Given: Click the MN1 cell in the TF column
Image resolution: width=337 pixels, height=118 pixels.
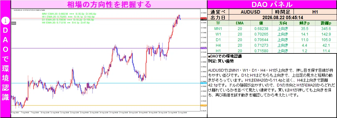Looking at the screenshot, I should pos(218,29).
